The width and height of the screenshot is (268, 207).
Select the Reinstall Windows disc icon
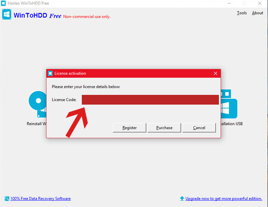pos(38,104)
